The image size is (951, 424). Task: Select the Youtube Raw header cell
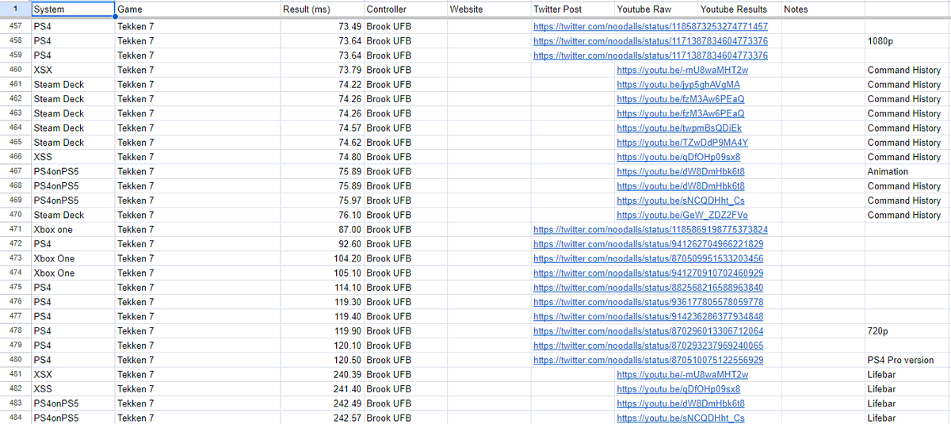(655, 9)
